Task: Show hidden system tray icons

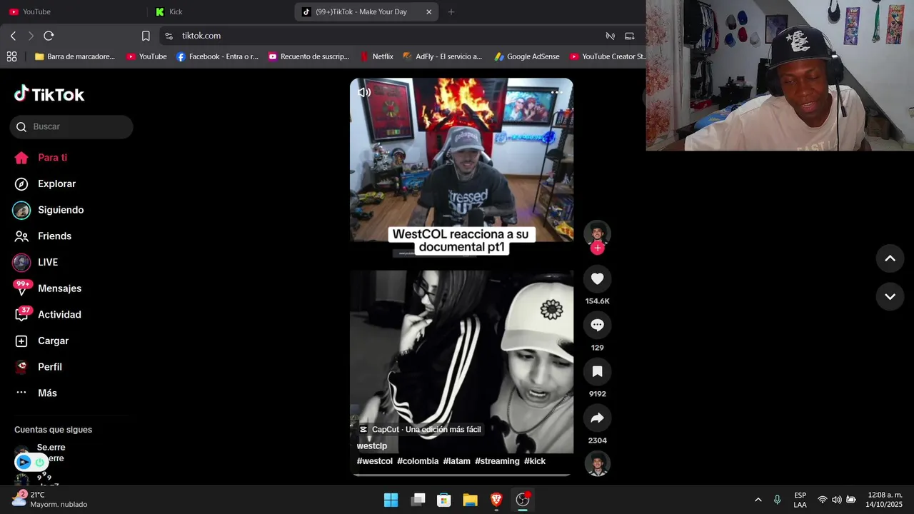Action: click(x=758, y=500)
